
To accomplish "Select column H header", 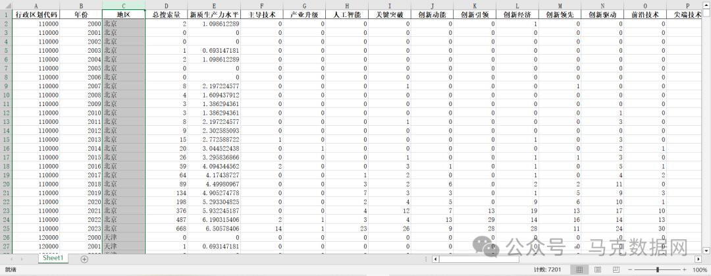I will [x=347, y=5].
